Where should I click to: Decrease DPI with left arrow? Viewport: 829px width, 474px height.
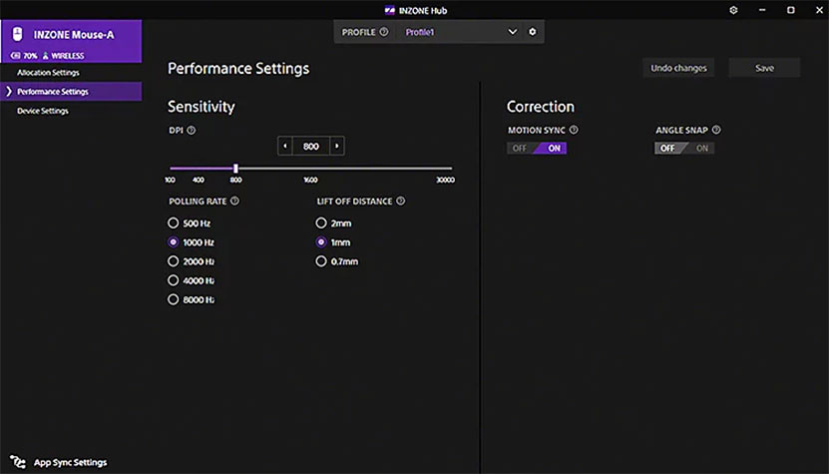(x=285, y=146)
